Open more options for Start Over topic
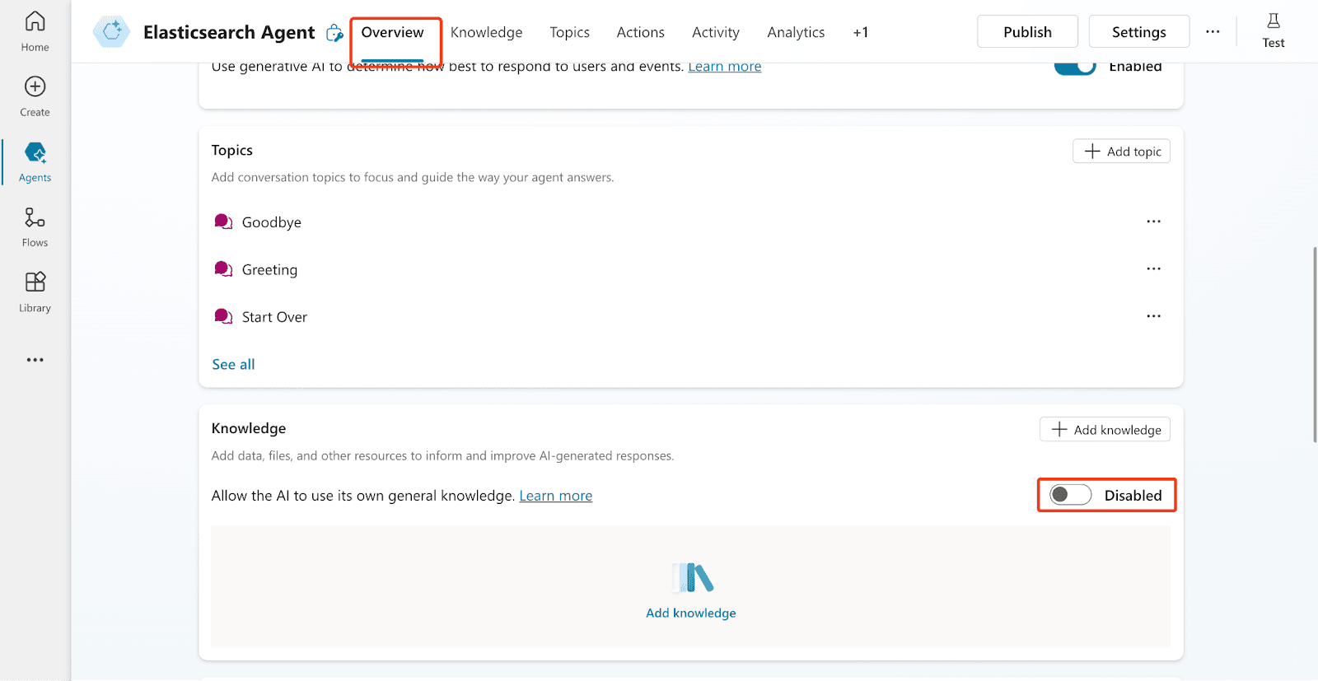This screenshot has height=681, width=1318. 1153,316
